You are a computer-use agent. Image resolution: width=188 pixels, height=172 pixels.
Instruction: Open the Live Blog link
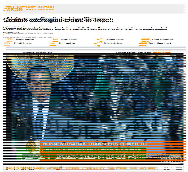pos(147,167)
